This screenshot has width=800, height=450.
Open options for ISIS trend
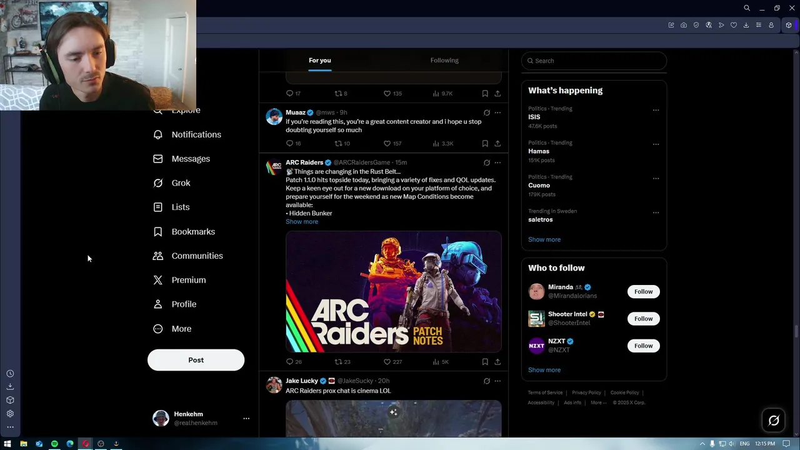click(x=656, y=110)
